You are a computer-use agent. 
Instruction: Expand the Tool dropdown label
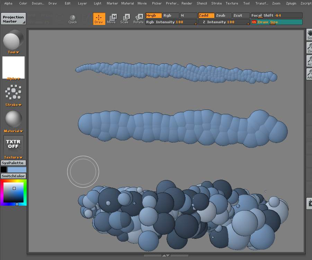[x=14, y=52]
